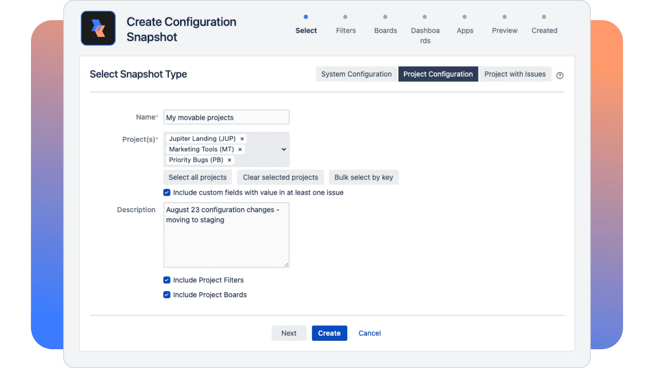Remove Jupiter Landing (JUP) project tag
654x368 pixels.
(x=242, y=139)
